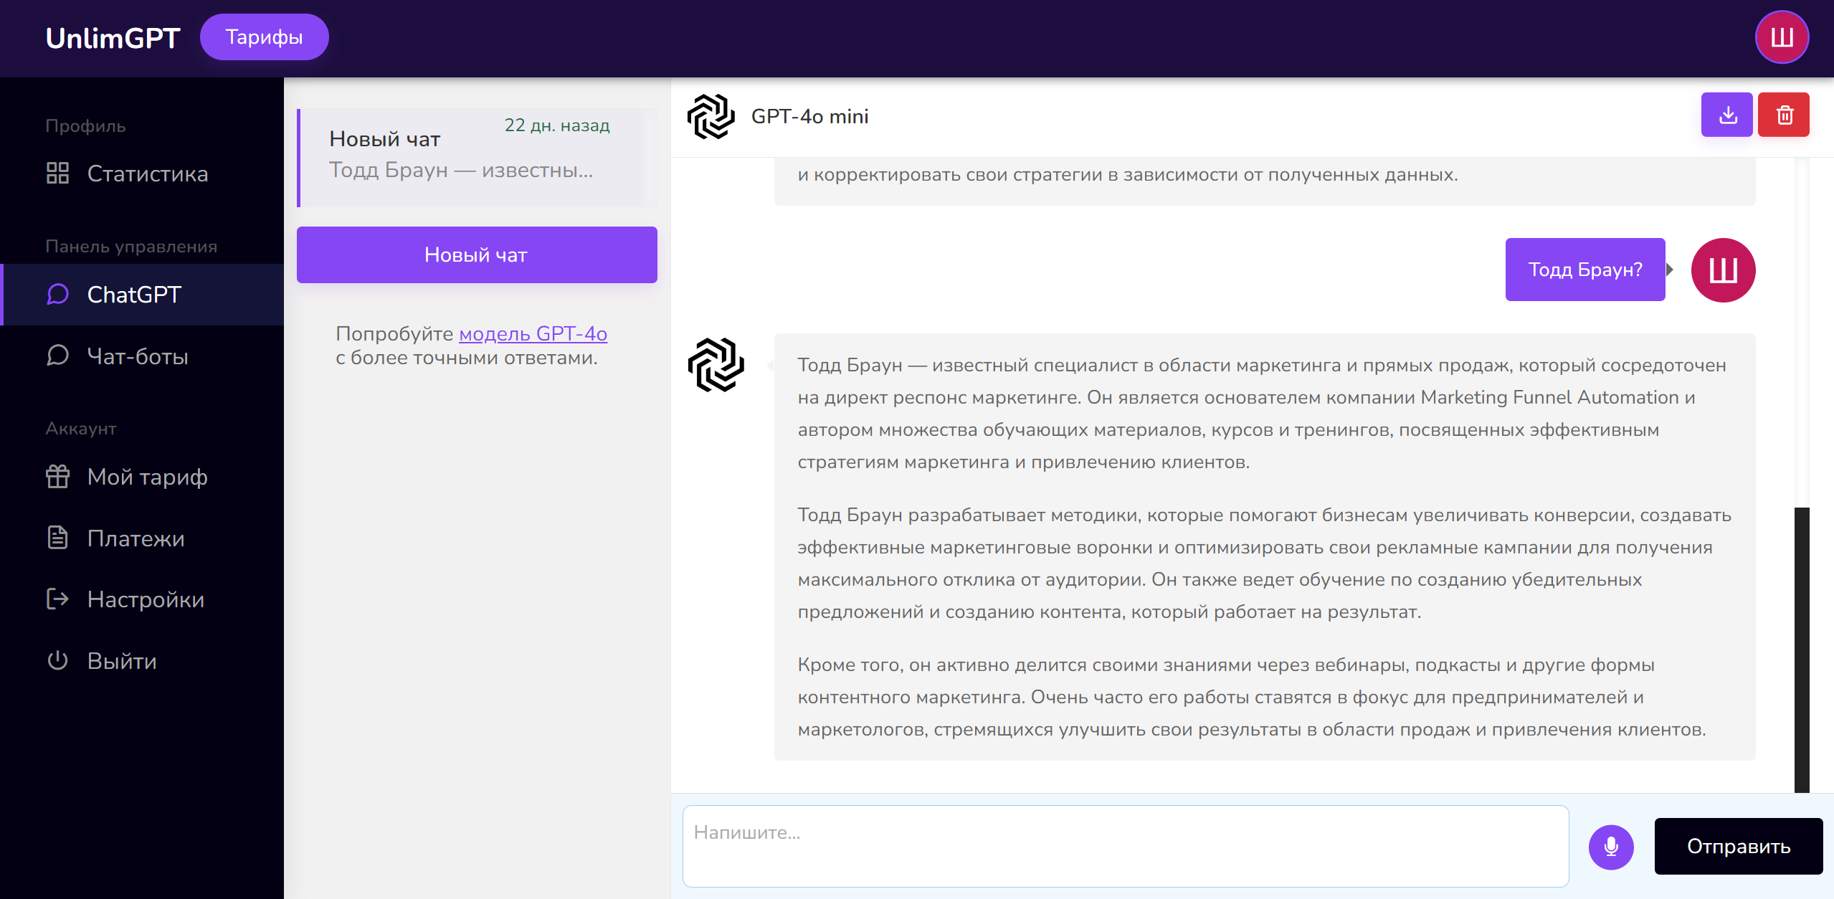Click the Выйти power icon
Image resolution: width=1834 pixels, height=899 pixels.
(57, 660)
